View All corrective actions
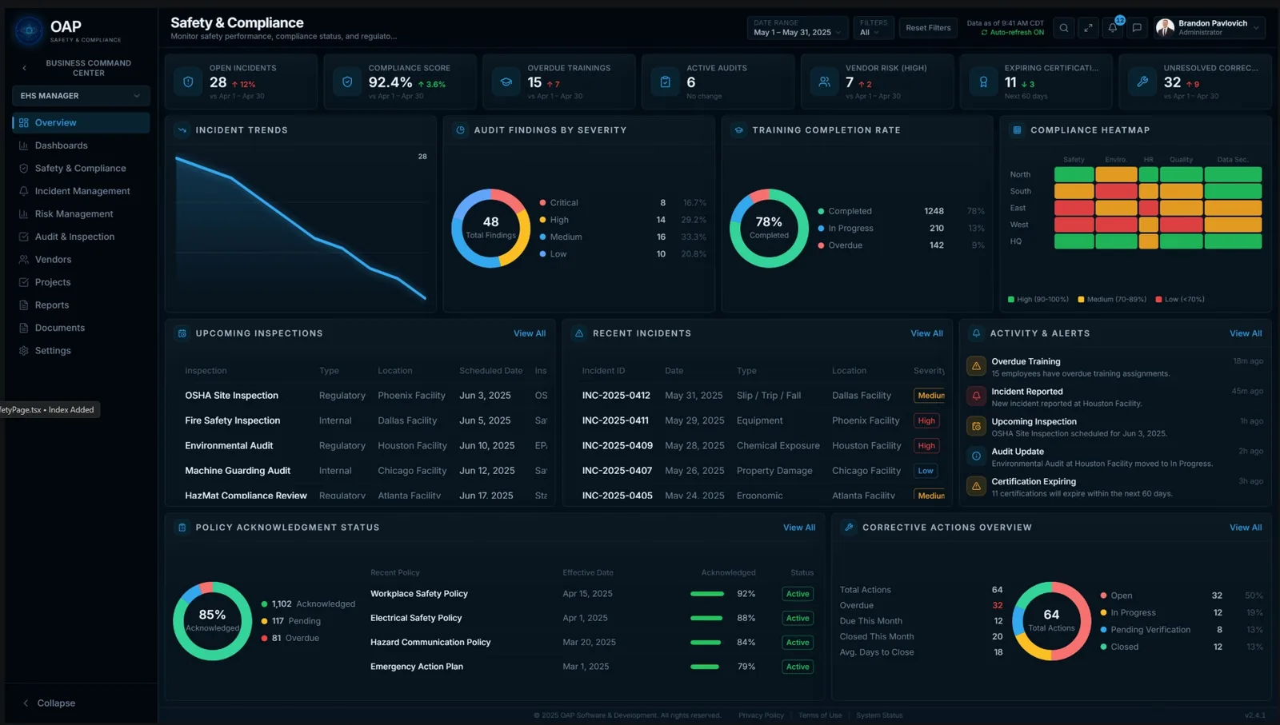Image resolution: width=1280 pixels, height=725 pixels. 1246,528
